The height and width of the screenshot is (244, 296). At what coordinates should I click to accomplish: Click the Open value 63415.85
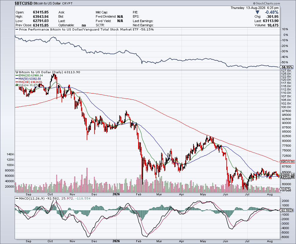coord(41,12)
